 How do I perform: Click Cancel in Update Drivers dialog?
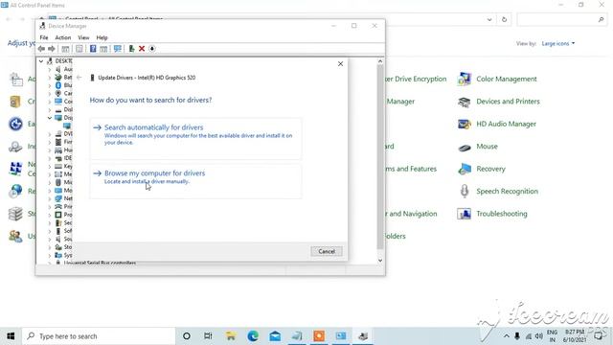[x=327, y=251]
